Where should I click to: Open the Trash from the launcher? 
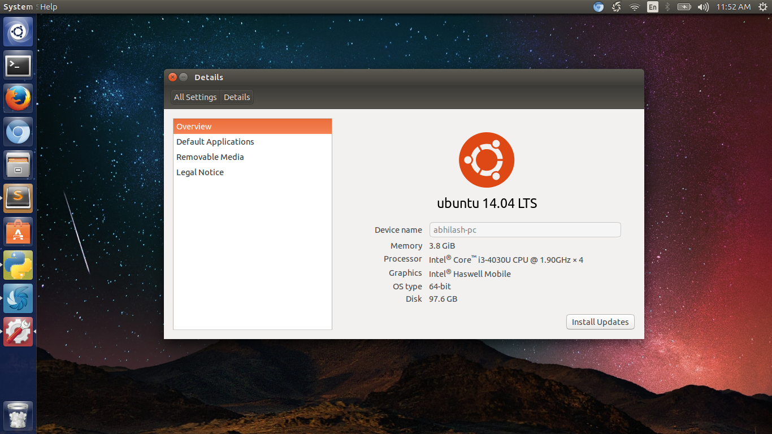[18, 416]
